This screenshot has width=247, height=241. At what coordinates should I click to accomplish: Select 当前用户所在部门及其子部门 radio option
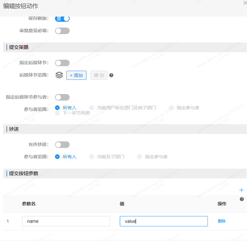[92, 108]
